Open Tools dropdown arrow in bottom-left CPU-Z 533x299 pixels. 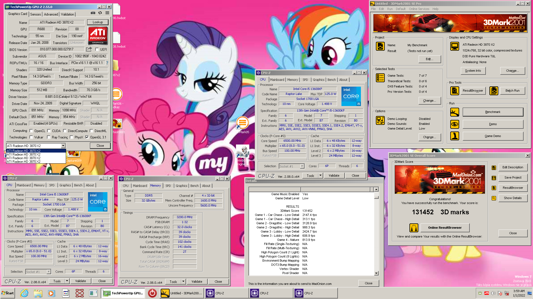click(x=67, y=281)
